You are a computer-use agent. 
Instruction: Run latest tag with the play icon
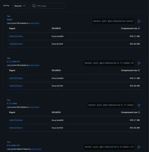coord(139,21)
